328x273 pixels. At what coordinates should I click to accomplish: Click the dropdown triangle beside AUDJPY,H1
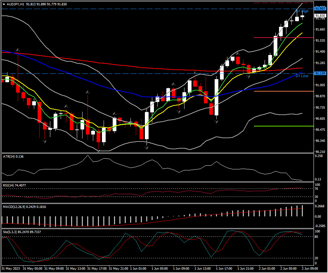[x=4, y=4]
